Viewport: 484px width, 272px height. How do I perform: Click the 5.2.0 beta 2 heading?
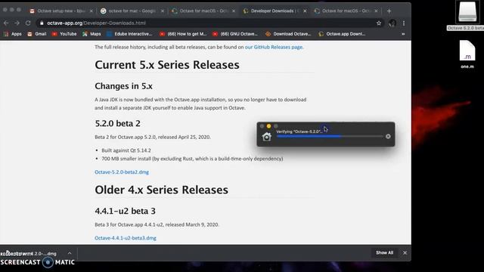[118, 123]
